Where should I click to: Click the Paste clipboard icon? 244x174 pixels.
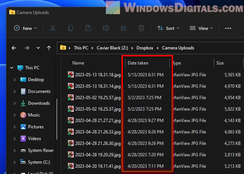88,28
